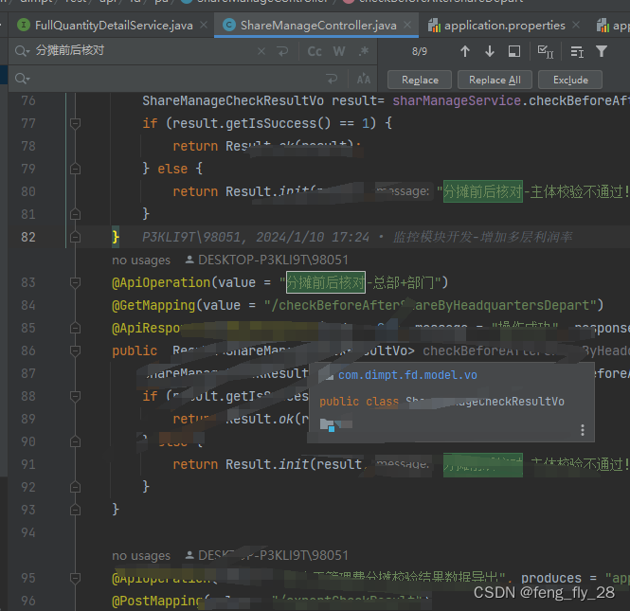Insert new line in search field
Image resolution: width=630 pixels, height=611 pixels.
tap(283, 51)
